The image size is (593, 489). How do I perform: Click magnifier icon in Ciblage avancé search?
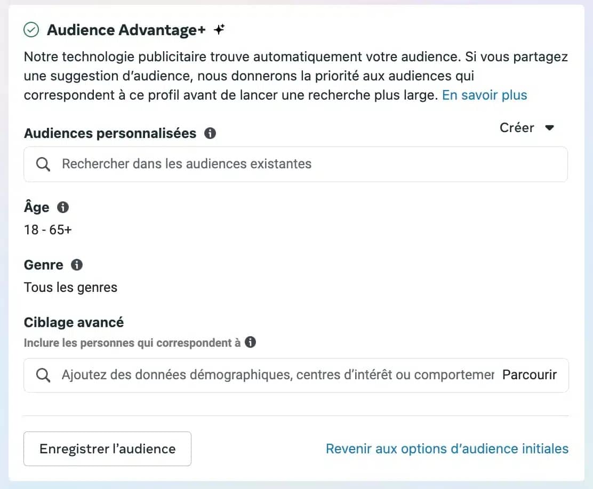(43, 375)
